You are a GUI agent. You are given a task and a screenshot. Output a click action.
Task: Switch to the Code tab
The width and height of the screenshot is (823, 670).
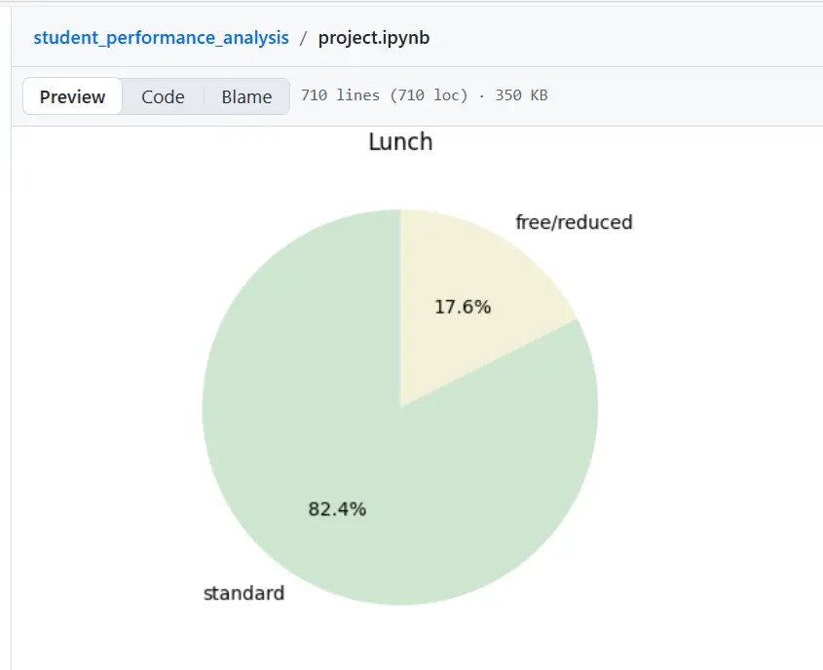[x=163, y=96]
